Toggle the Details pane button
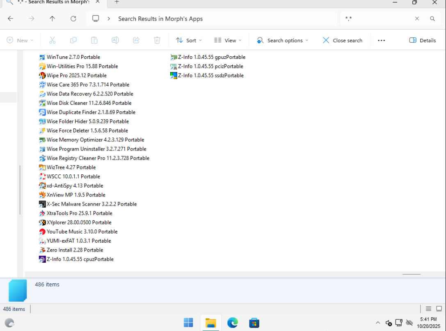The image size is (446, 331). coord(422,40)
